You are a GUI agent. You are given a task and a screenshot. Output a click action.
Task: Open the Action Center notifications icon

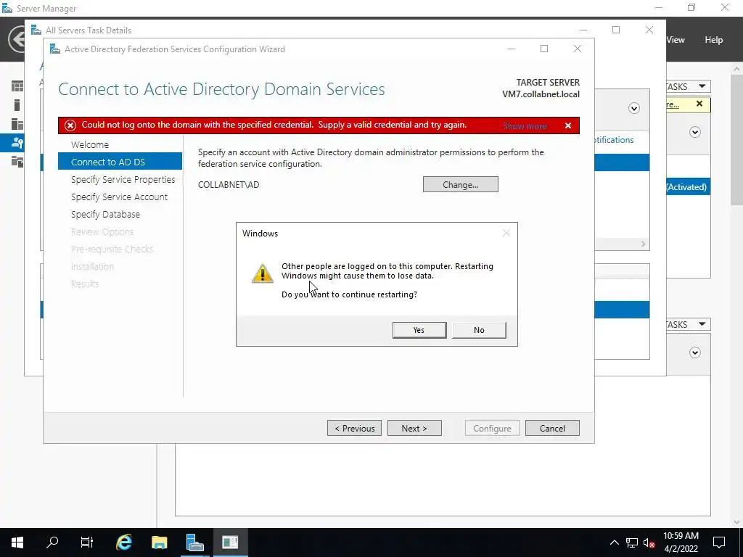tap(719, 542)
